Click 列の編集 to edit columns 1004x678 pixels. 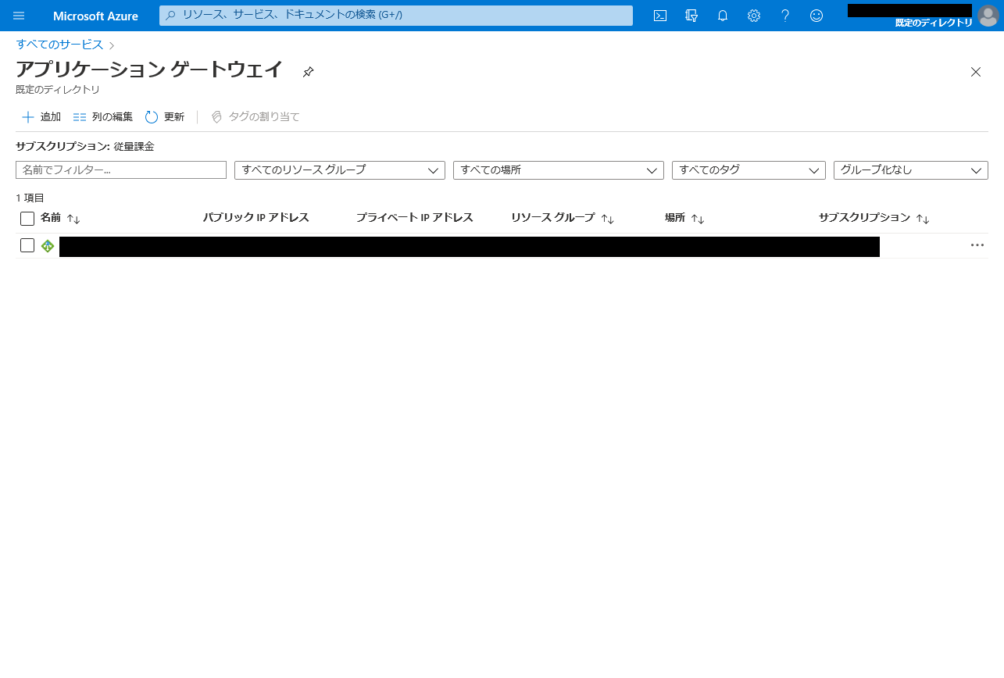tap(103, 117)
